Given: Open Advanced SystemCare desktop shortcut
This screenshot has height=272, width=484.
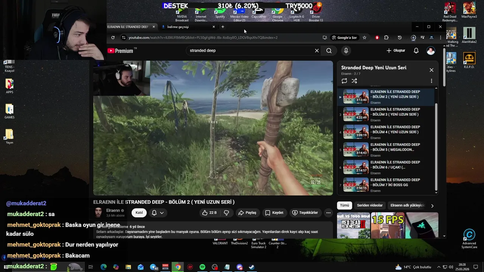Looking at the screenshot, I should click(469, 239).
